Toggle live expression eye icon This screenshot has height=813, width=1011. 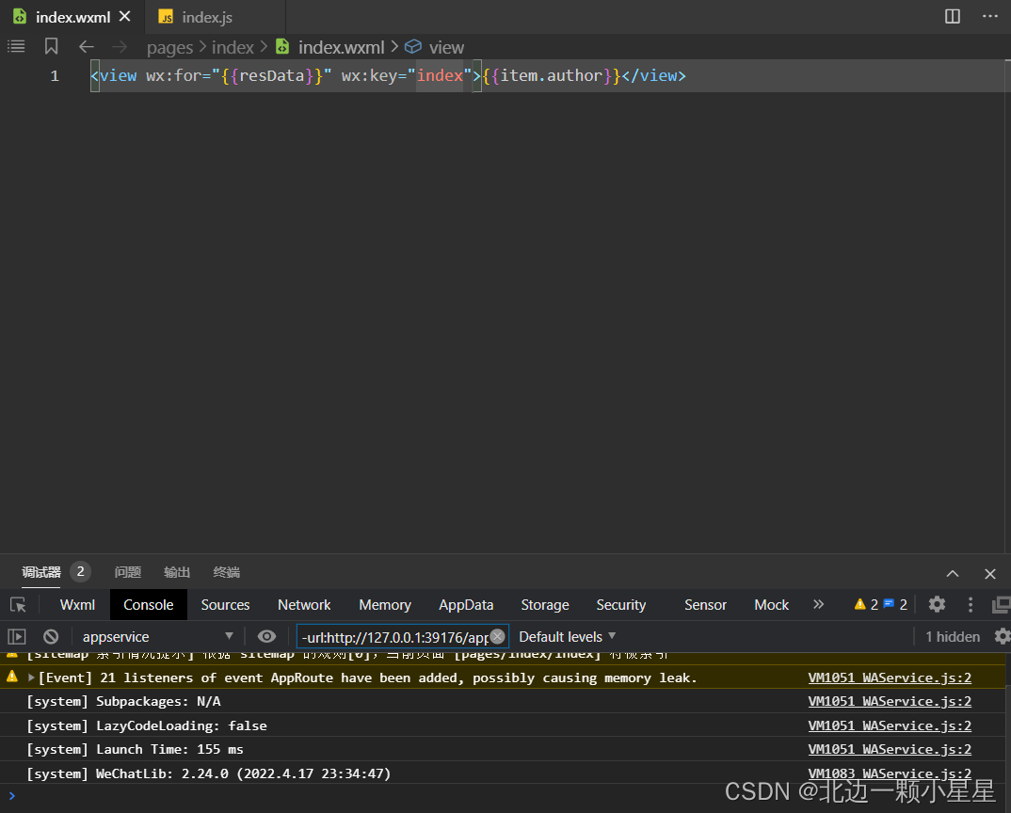(266, 637)
